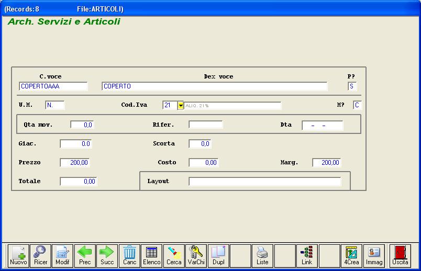Click the Costo field showing 0,00
Viewport: 421px width, 271px height.
pos(204,163)
